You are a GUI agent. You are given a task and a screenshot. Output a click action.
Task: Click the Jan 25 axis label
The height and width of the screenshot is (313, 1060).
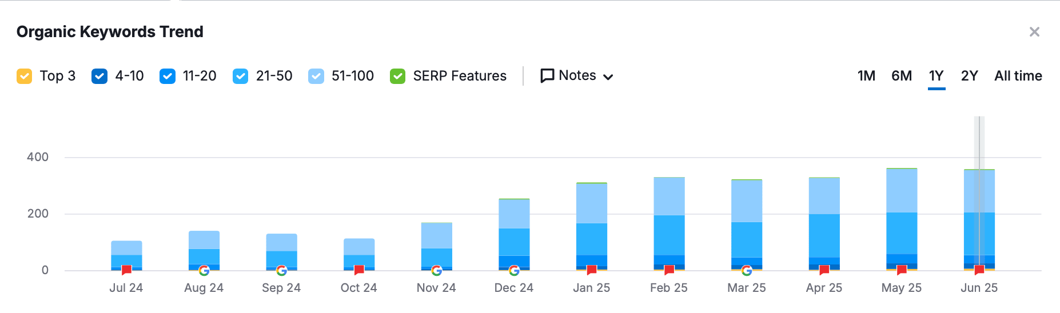click(592, 288)
